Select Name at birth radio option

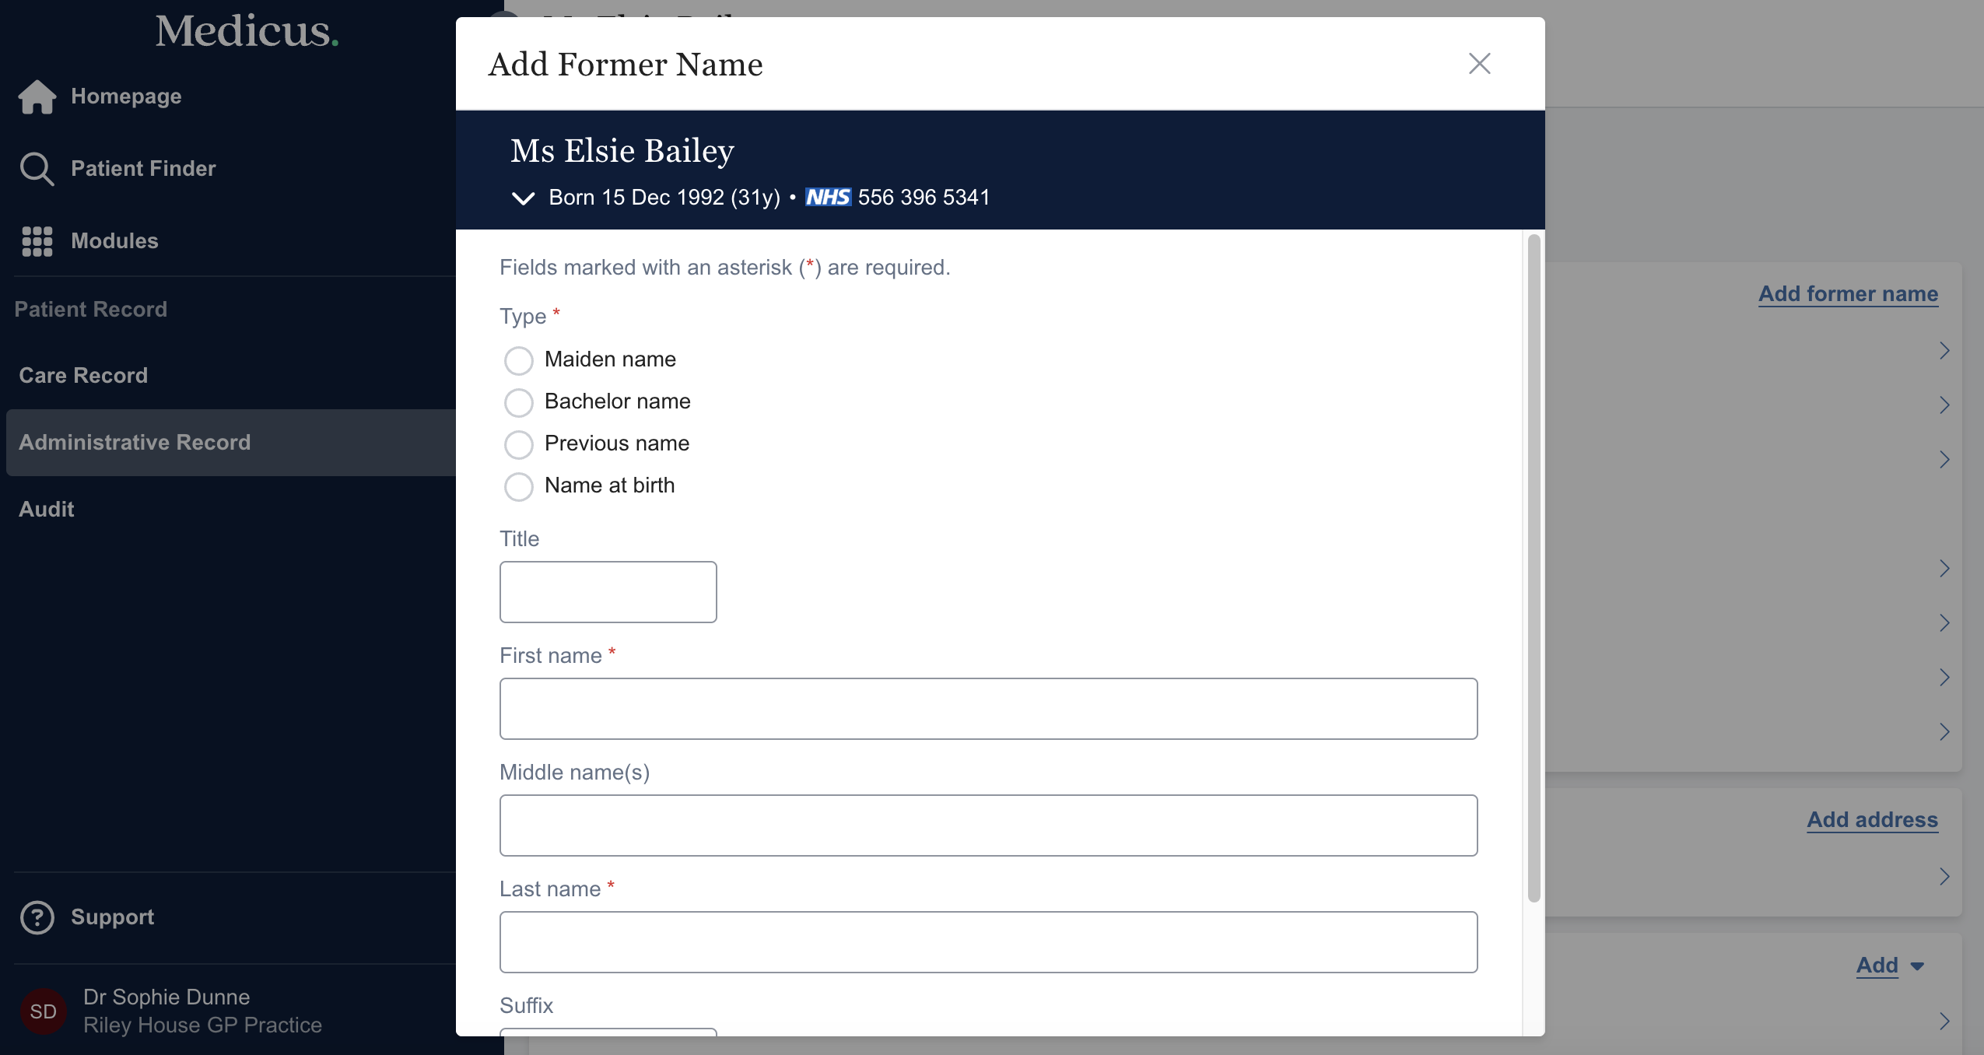[x=518, y=486]
